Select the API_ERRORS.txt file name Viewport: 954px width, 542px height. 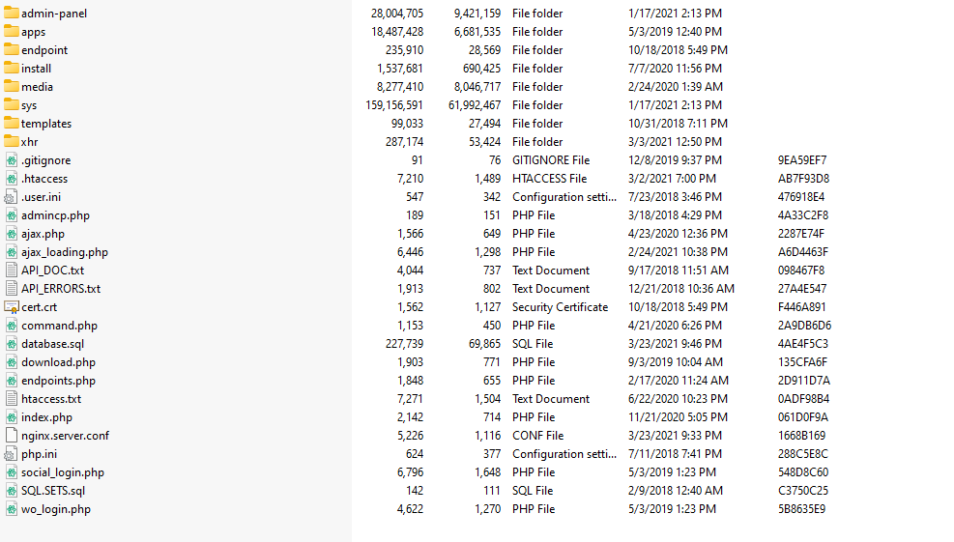pyautogui.click(x=61, y=289)
